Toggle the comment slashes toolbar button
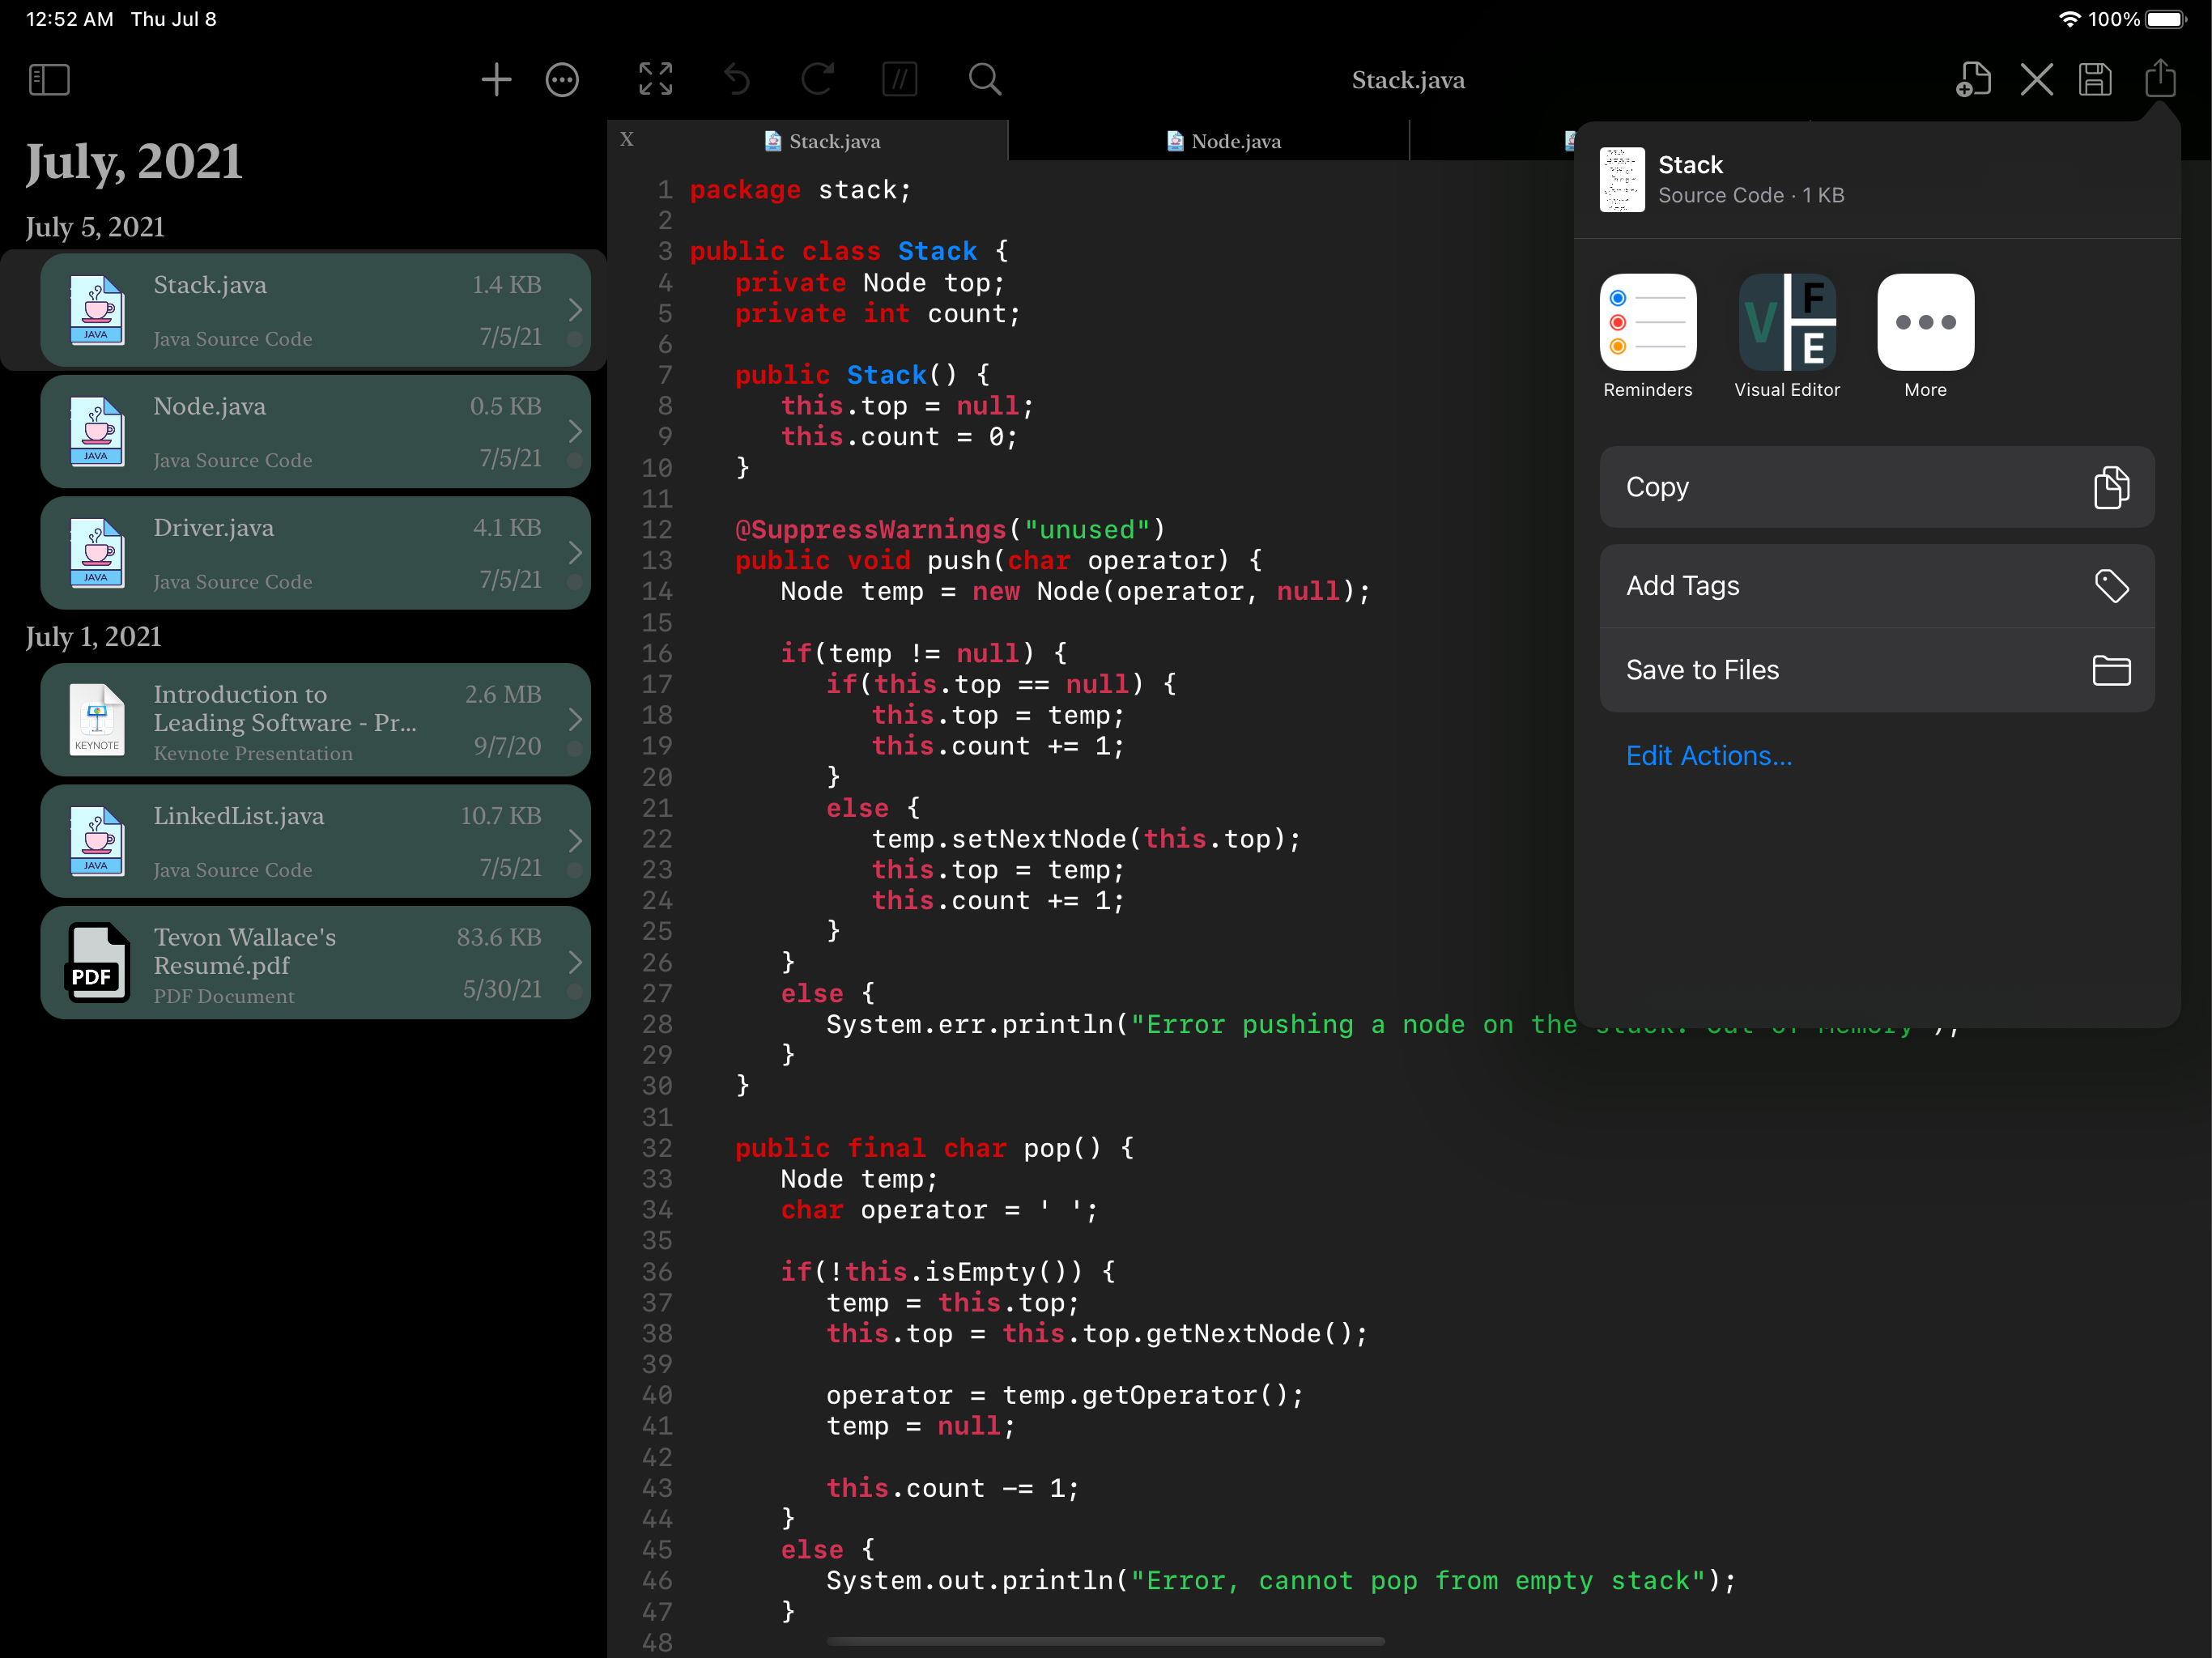Image resolution: width=2212 pixels, height=1658 pixels. [900, 80]
